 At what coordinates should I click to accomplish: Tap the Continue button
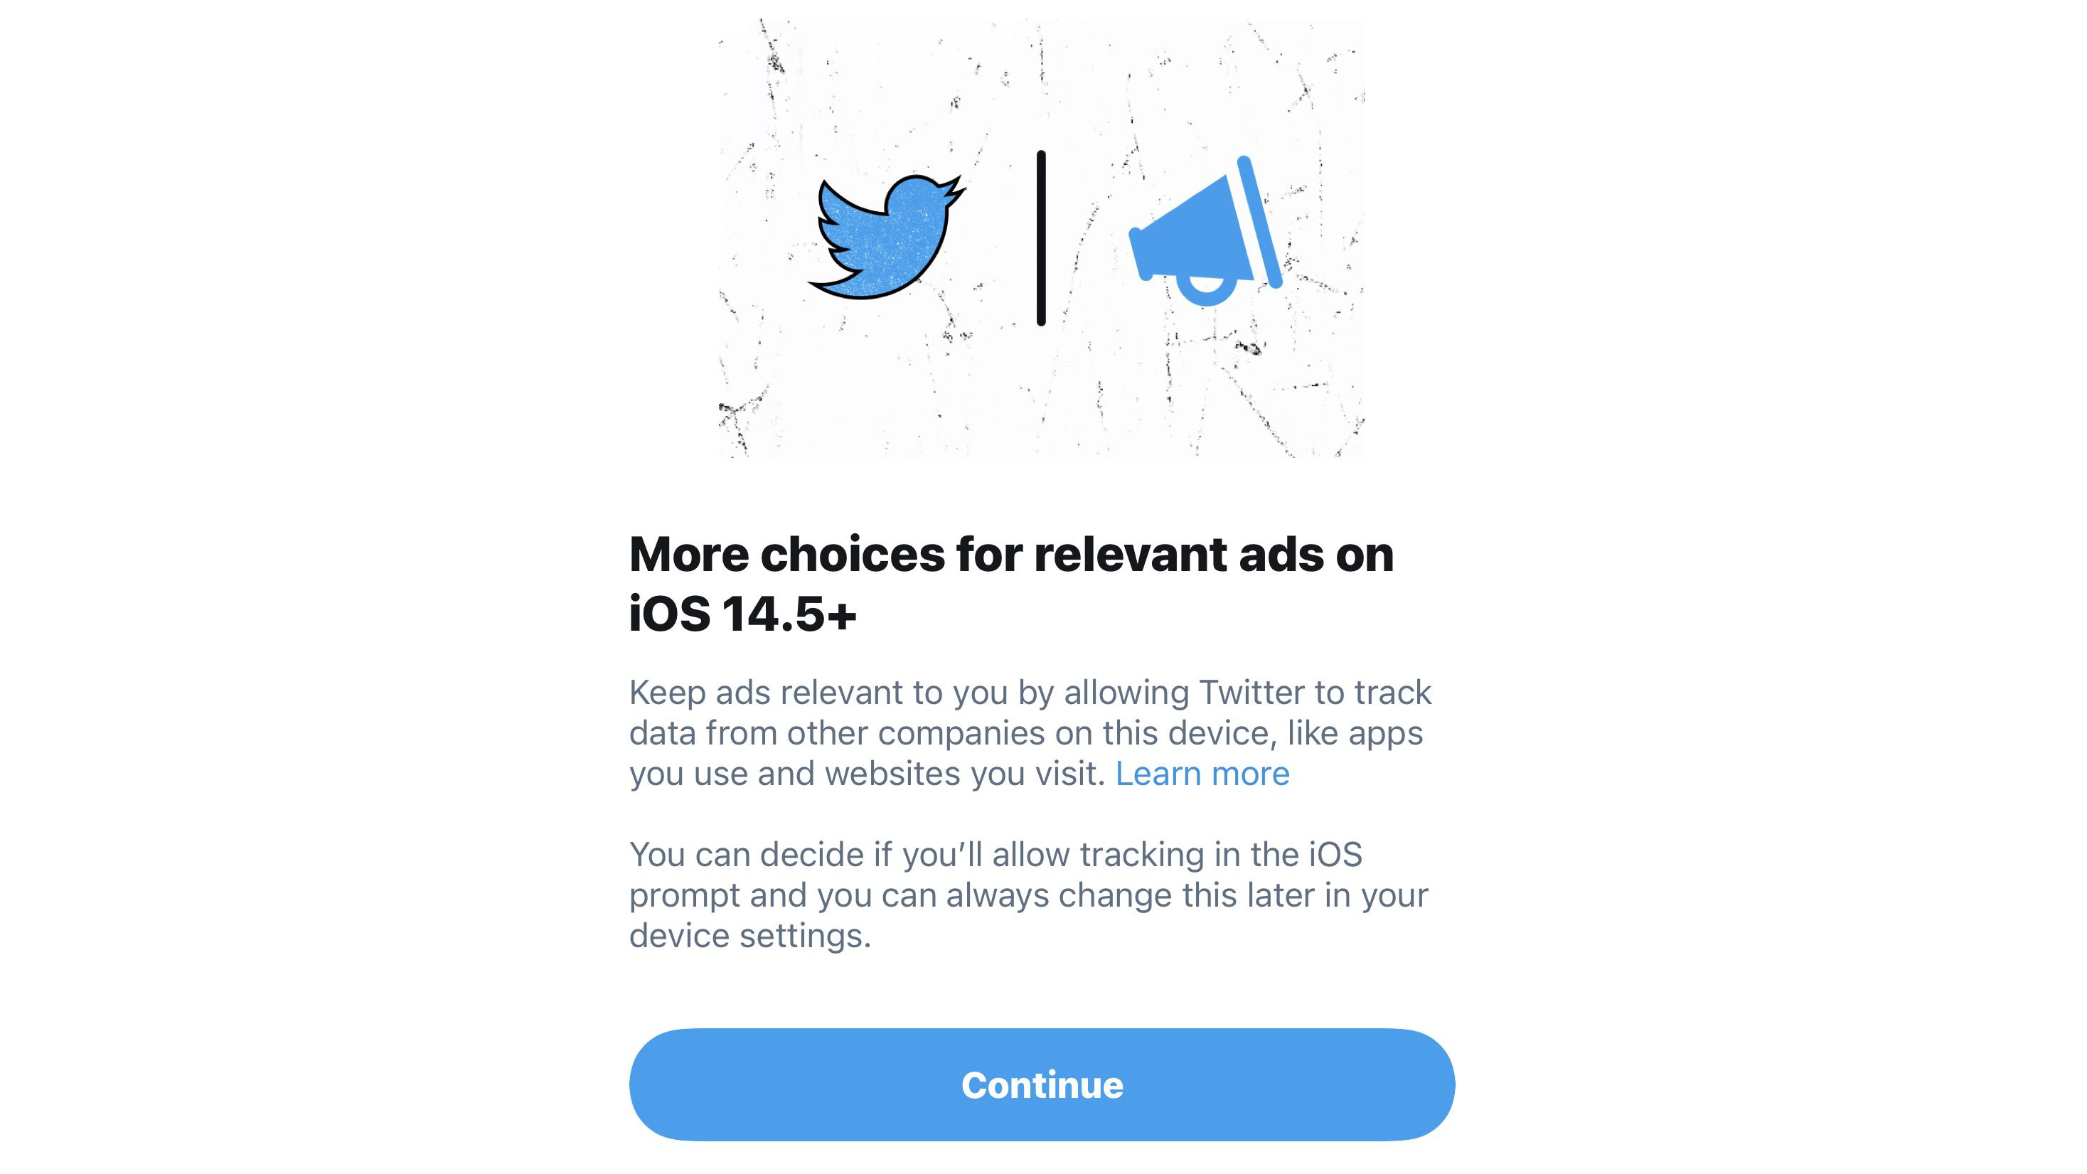(1042, 1085)
